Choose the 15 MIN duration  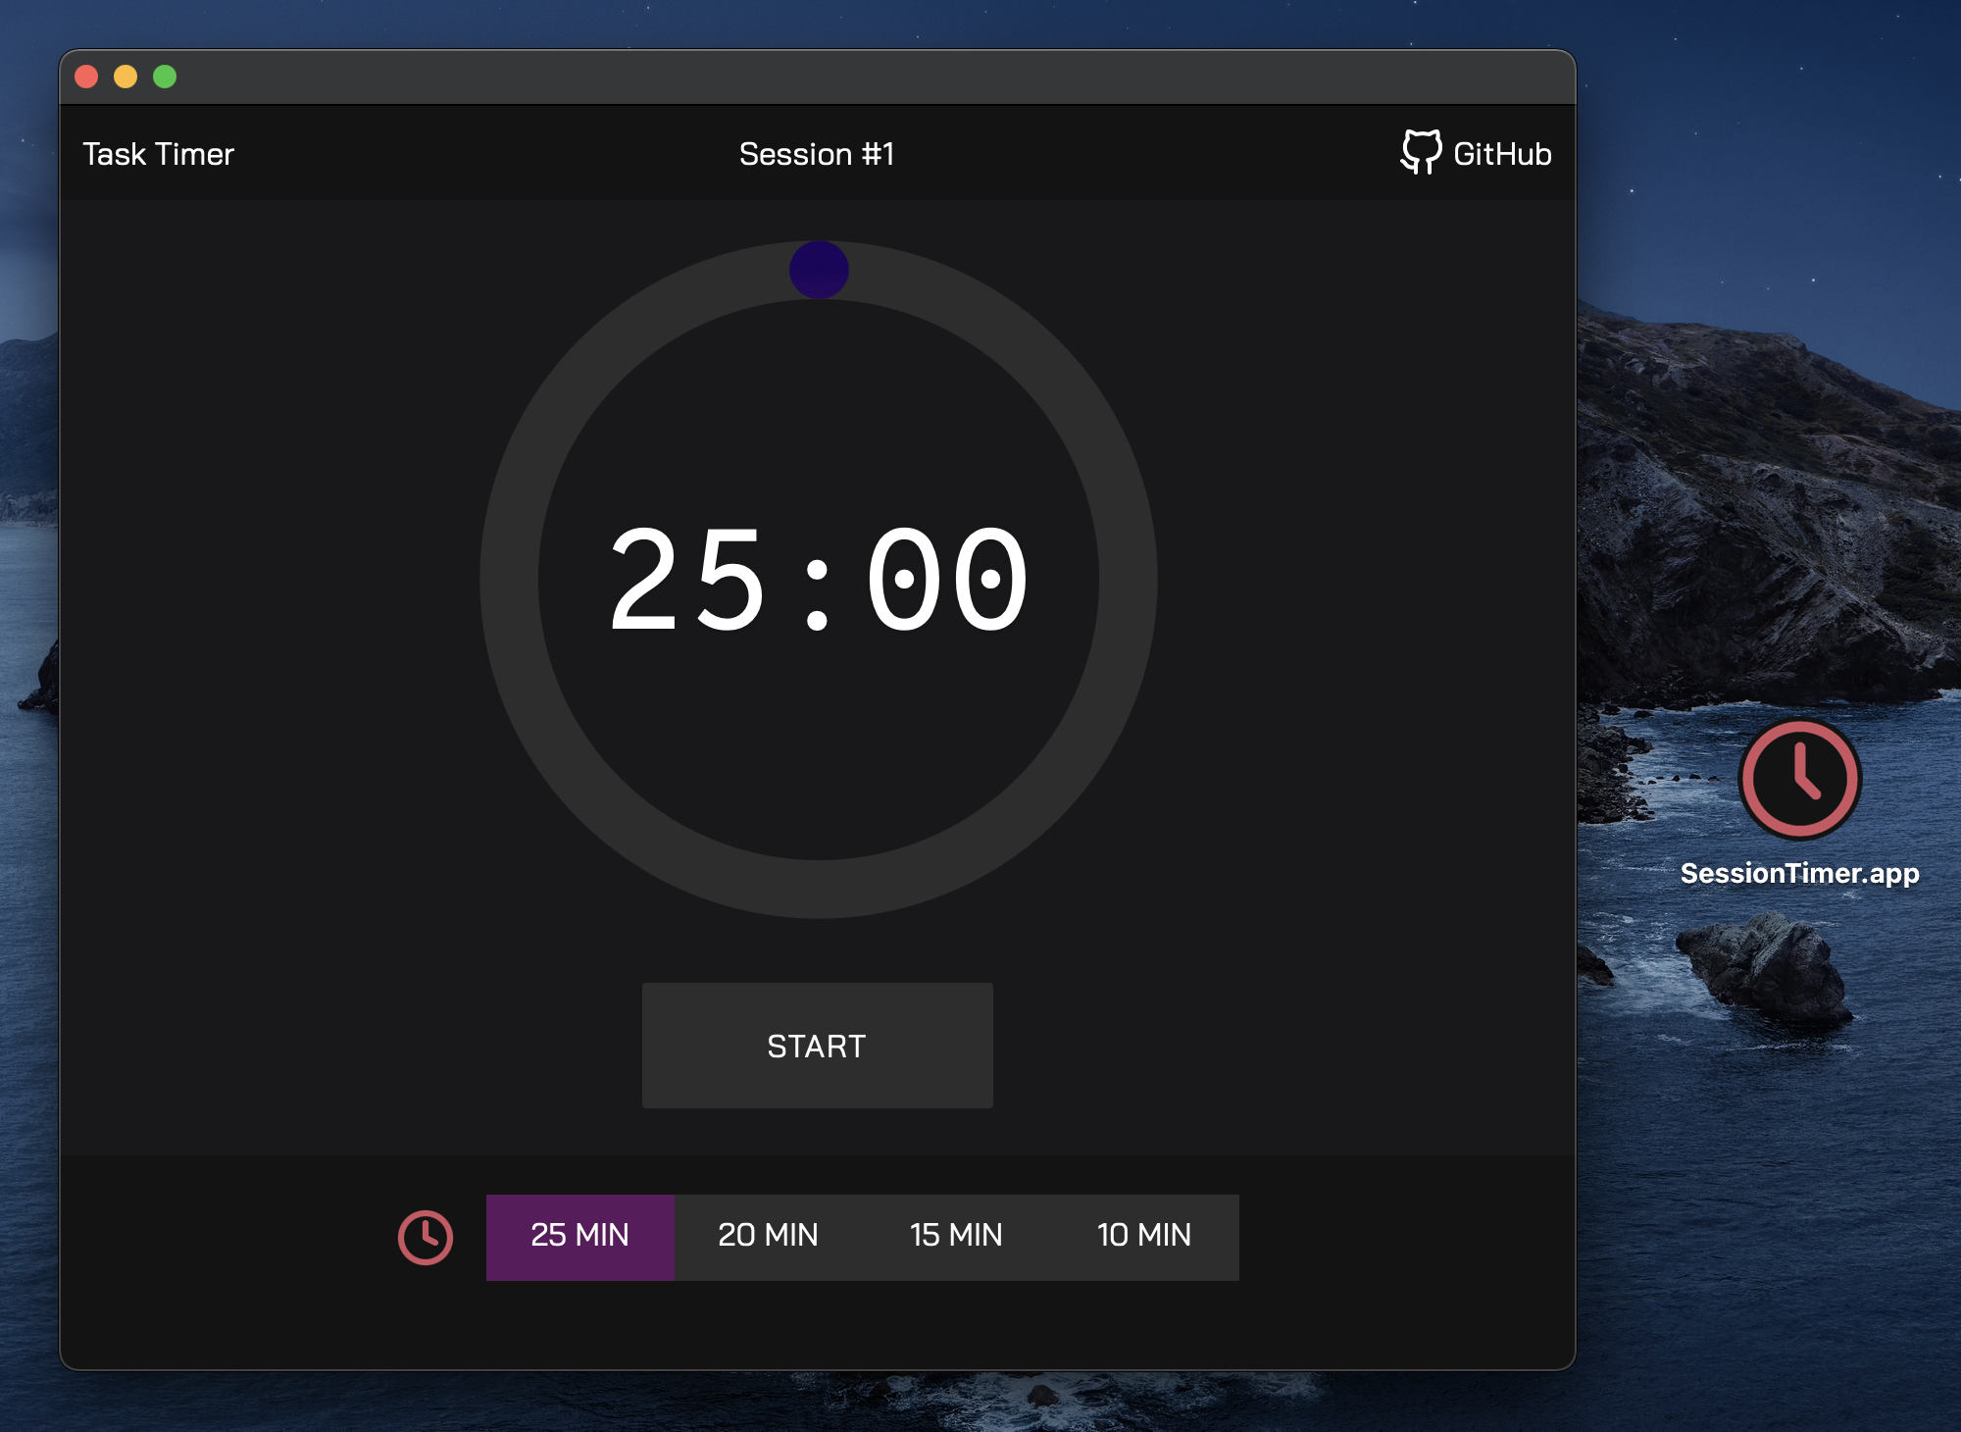click(x=957, y=1237)
